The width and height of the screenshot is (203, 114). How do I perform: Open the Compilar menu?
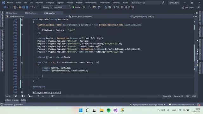50,3
